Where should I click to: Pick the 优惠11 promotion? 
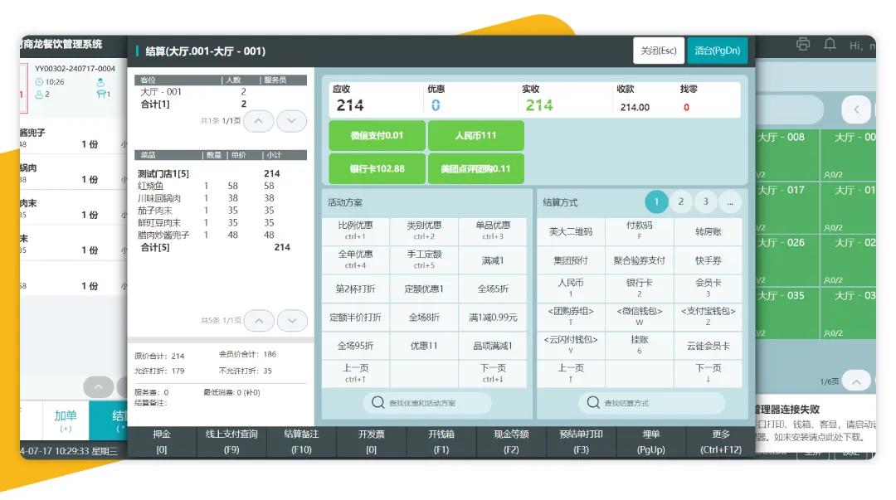(x=424, y=346)
